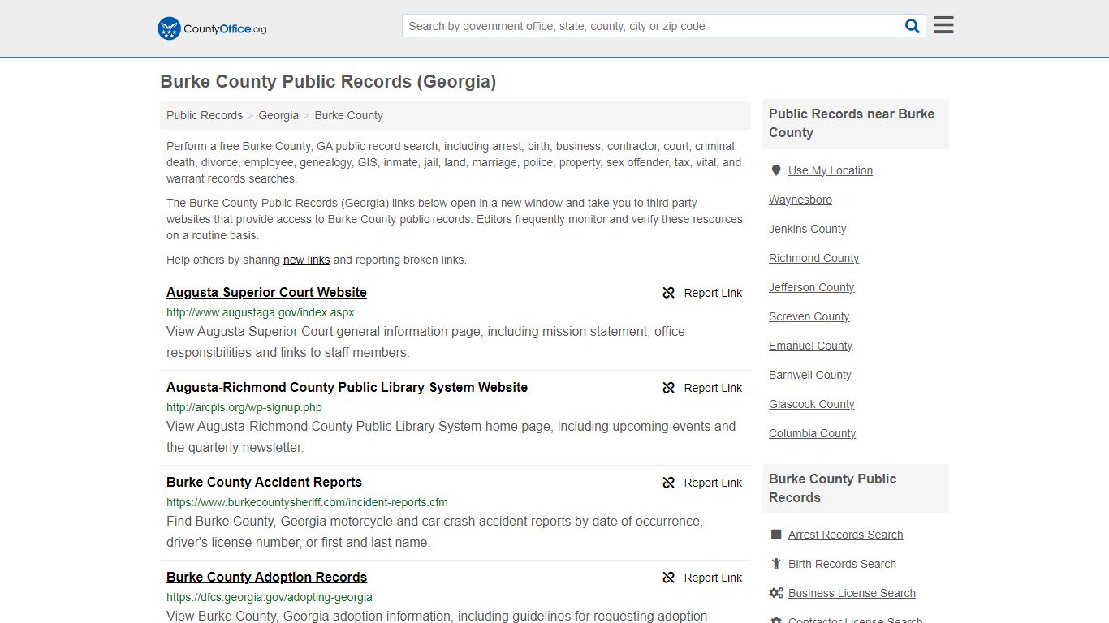
Task: Click broken-link icon for Burke County Accident Reports
Action: point(668,483)
